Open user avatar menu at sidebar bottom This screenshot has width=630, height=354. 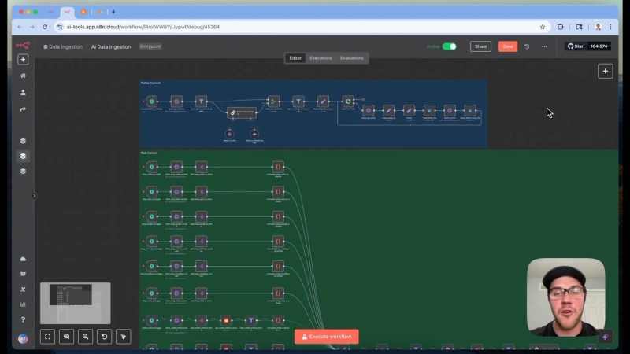pyautogui.click(x=23, y=339)
